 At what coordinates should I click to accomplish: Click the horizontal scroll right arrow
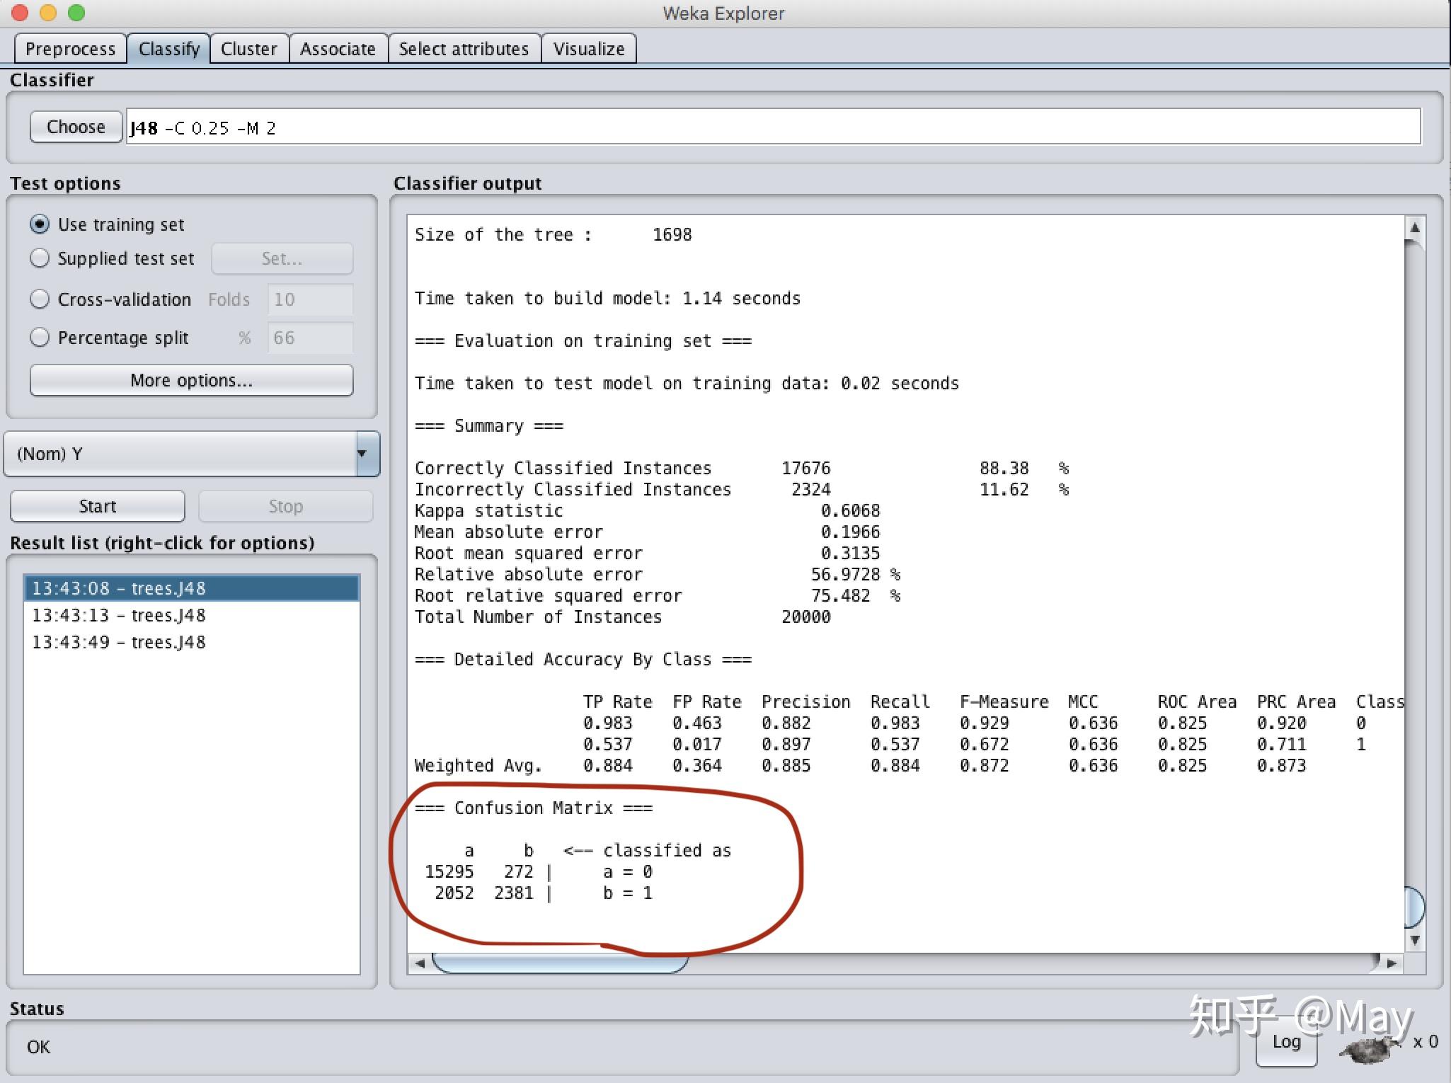(x=1392, y=963)
